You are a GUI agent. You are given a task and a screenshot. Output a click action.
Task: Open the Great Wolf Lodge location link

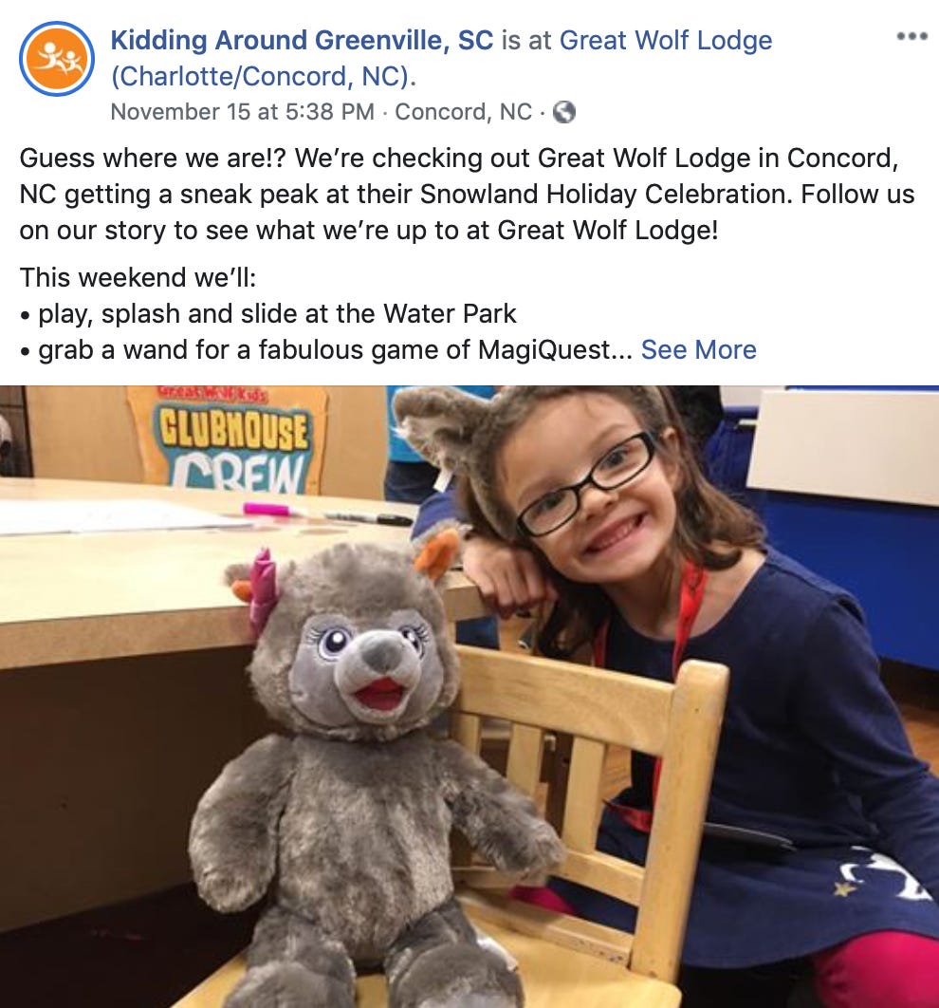[666, 40]
